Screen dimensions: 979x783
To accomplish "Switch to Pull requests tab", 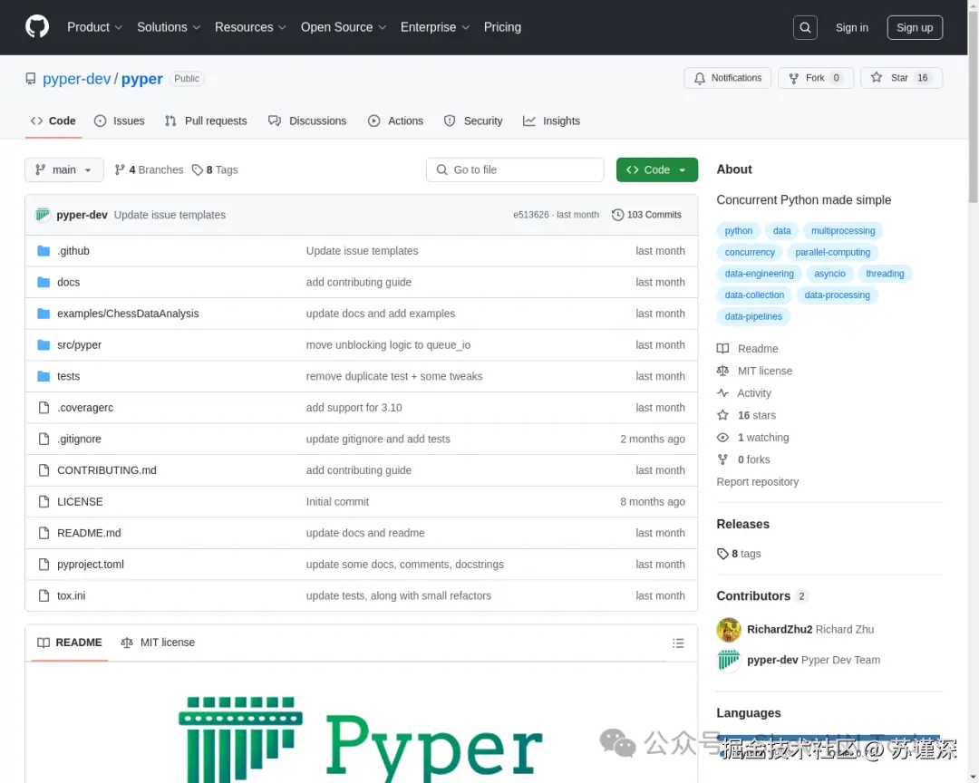I will [206, 121].
